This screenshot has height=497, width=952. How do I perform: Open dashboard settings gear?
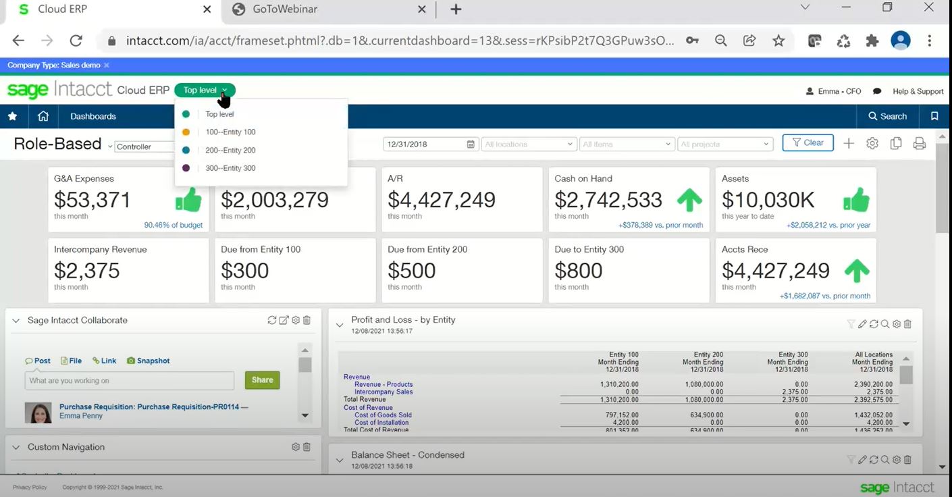coord(872,143)
